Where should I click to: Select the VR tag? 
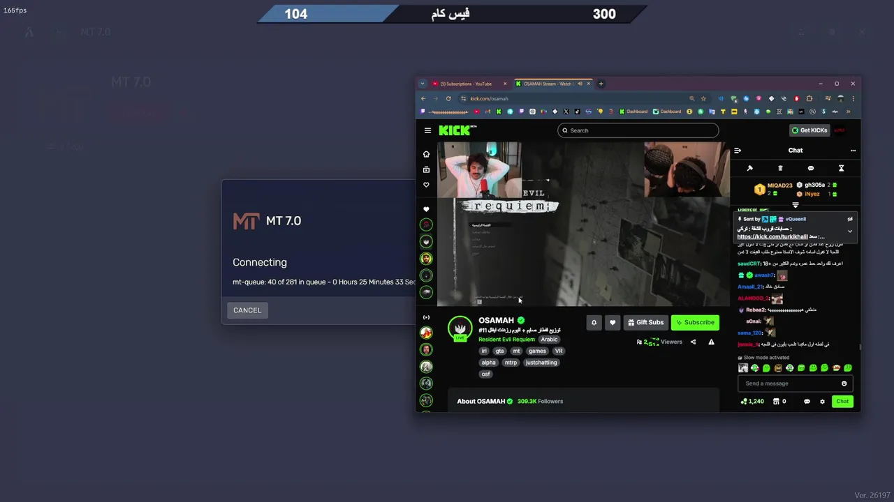coord(559,351)
